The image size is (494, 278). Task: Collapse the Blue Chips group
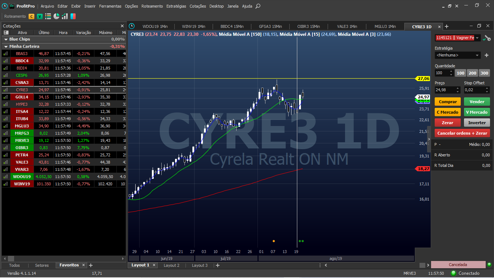click(x=6, y=39)
